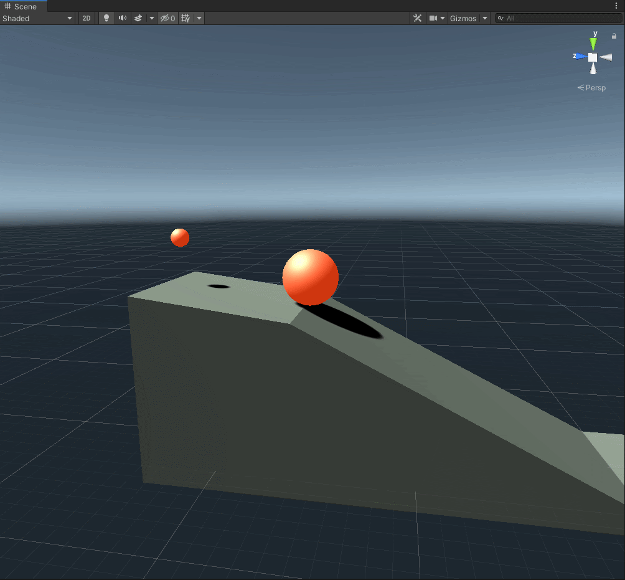Expand the grid settings dropdown arrow
This screenshot has height=580, width=625.
[x=199, y=18]
